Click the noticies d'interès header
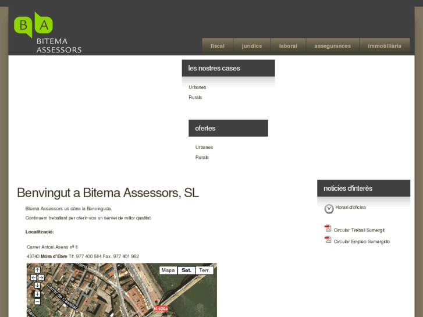This screenshot has height=317, width=423. point(364,188)
